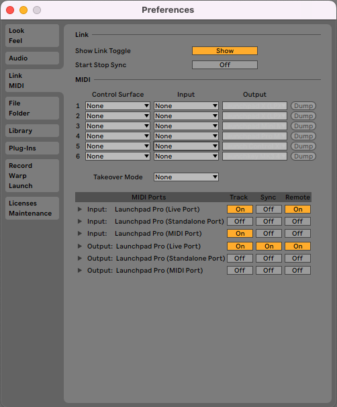This screenshot has width=337, height=407.
Task: Open the Audio preferences tab
Action: pos(32,58)
